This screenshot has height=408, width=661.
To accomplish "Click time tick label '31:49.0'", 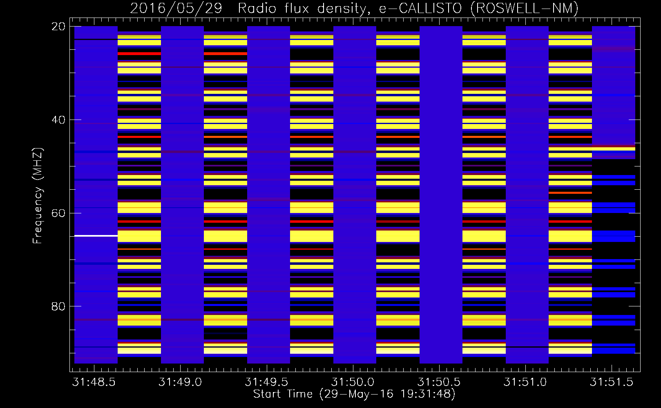I will coord(180,382).
